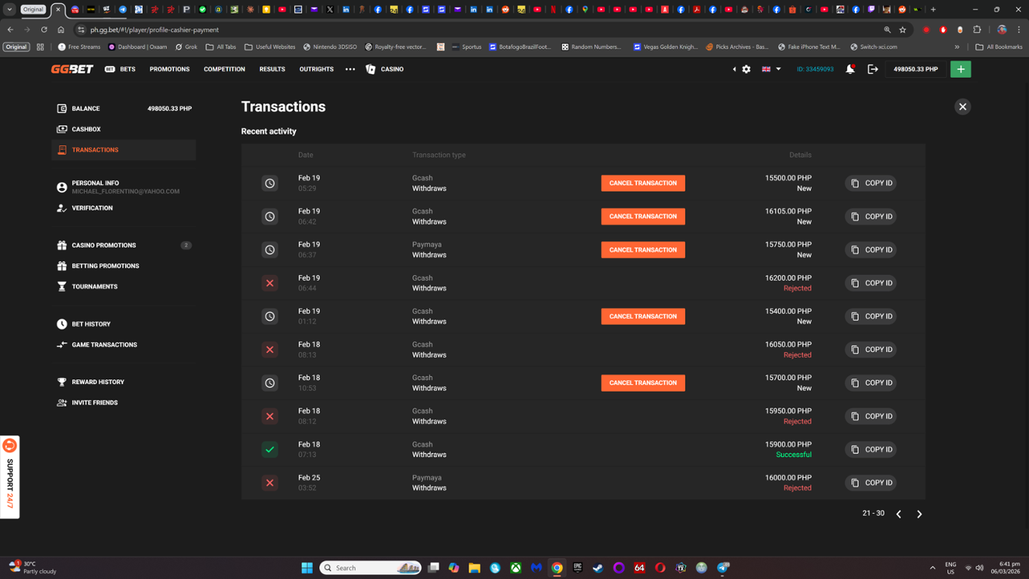This screenshot has width=1029, height=579.
Task: Click the logout icon in header
Action: point(873,69)
